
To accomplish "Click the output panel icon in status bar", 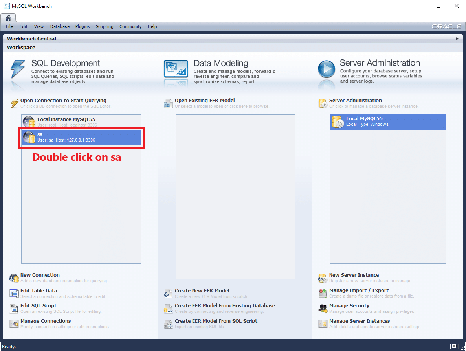I will (453, 346).
